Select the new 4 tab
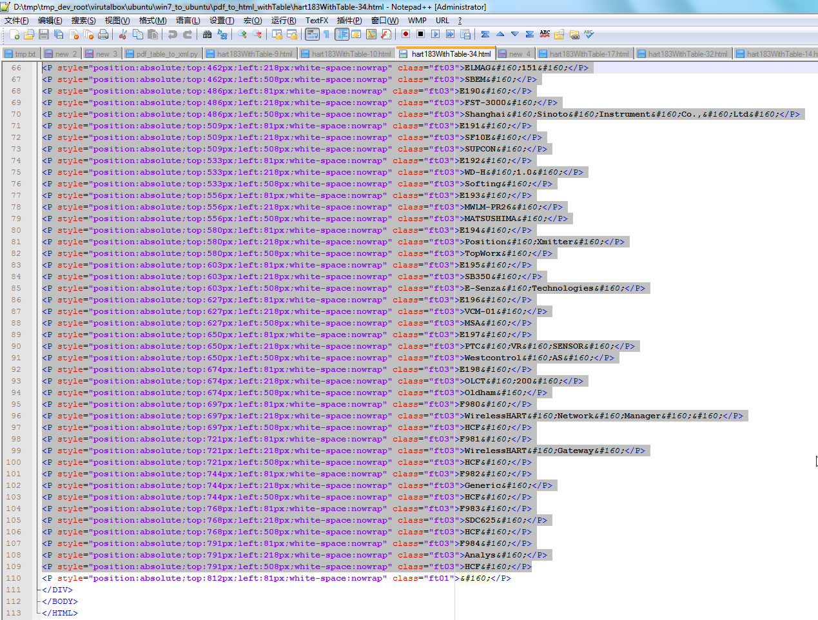 pos(516,53)
